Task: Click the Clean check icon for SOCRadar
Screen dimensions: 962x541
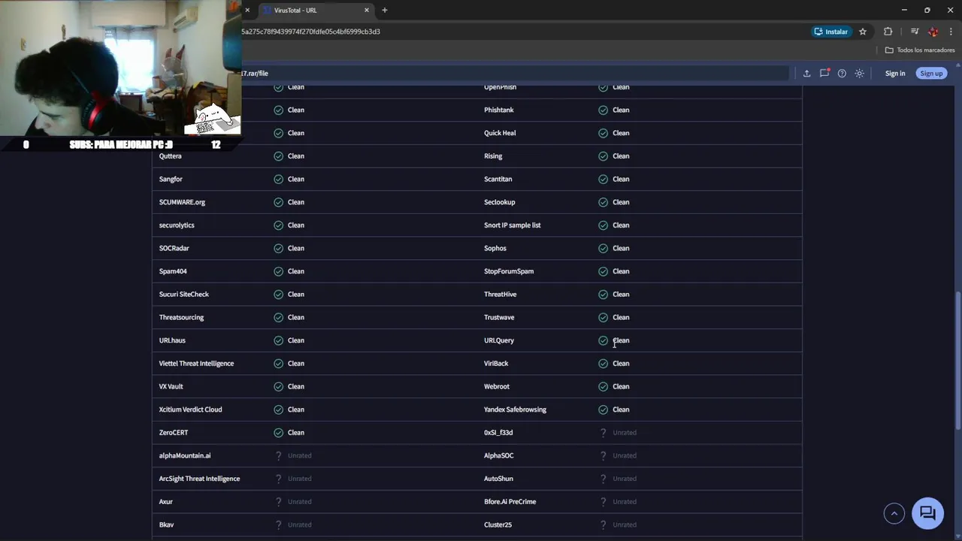Action: [x=278, y=248]
